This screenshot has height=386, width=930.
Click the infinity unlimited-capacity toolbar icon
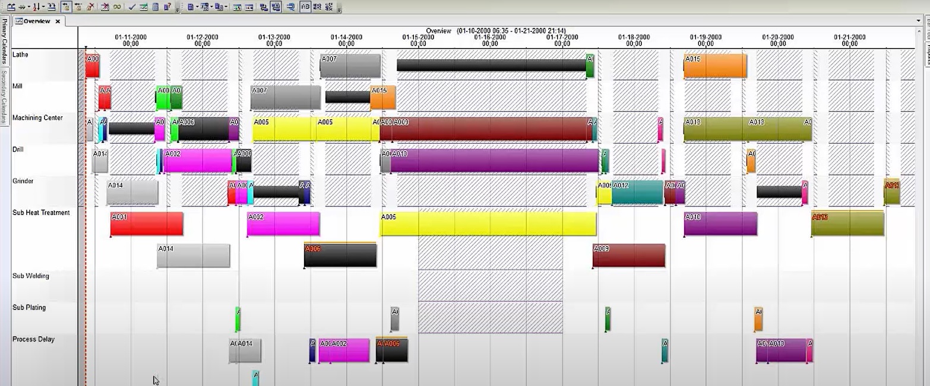click(x=118, y=7)
